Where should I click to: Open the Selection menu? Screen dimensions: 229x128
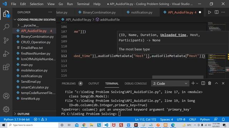pyautogui.click(x=36, y=4)
